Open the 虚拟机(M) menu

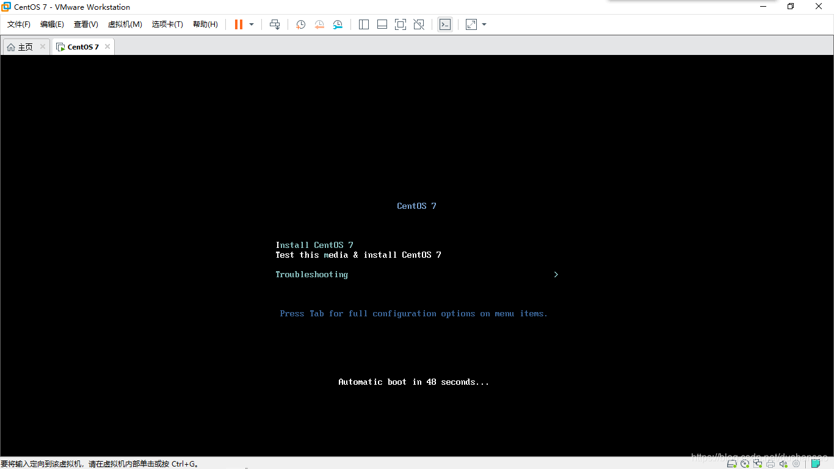(125, 24)
